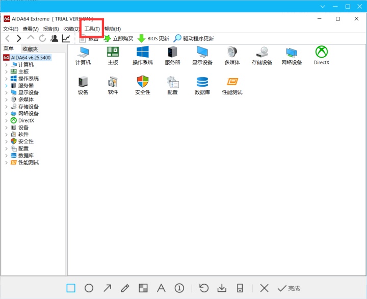Expand the 操作系统 tree node arrow
This screenshot has width=367, height=299.
(x=6, y=79)
